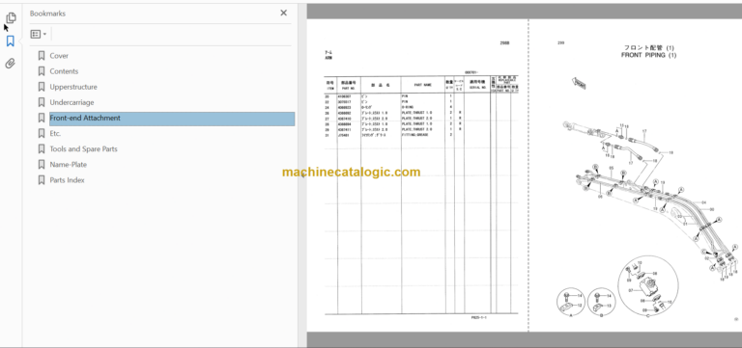
Task: Open the bookmark options dropdown menu
Action: [x=39, y=34]
